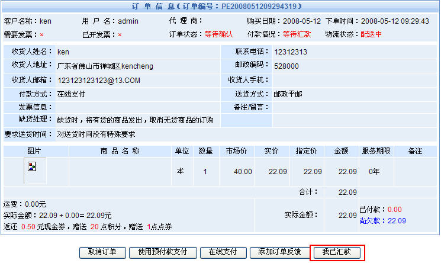
Task: Click the 尚欠款 outstanding amount 22.09
Action: point(397,221)
